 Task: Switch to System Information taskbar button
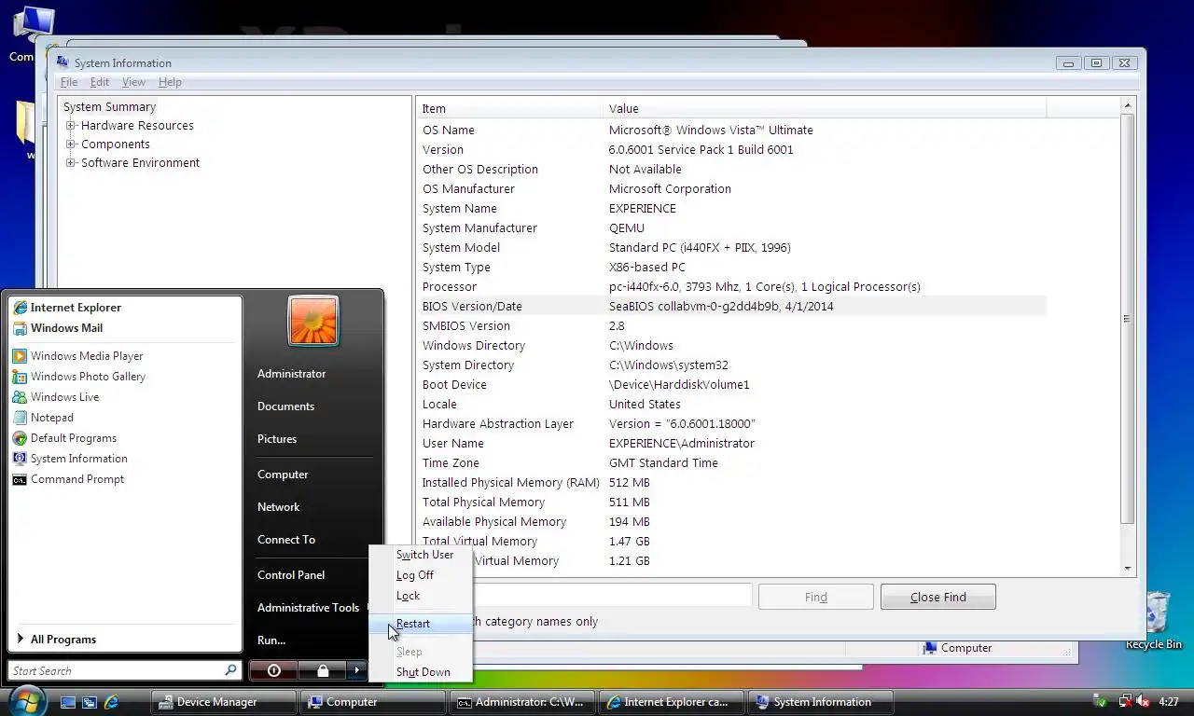pyautogui.click(x=820, y=702)
